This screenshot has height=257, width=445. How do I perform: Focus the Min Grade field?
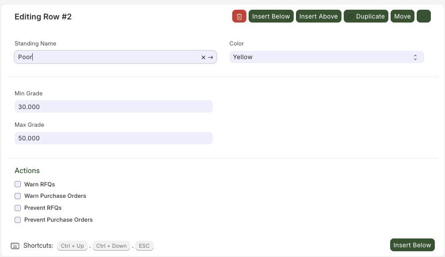114,106
